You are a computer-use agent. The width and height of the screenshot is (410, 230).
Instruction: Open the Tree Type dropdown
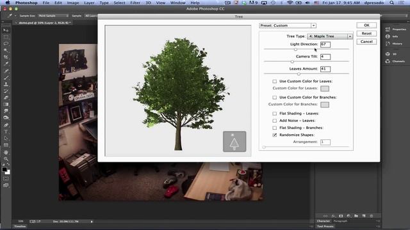coord(330,36)
